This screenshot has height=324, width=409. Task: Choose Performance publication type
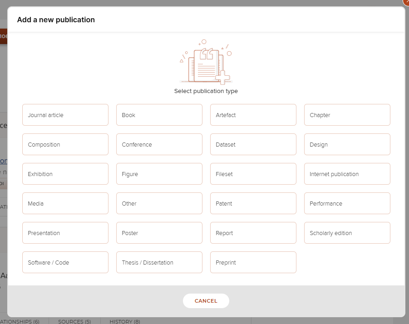[x=347, y=203]
